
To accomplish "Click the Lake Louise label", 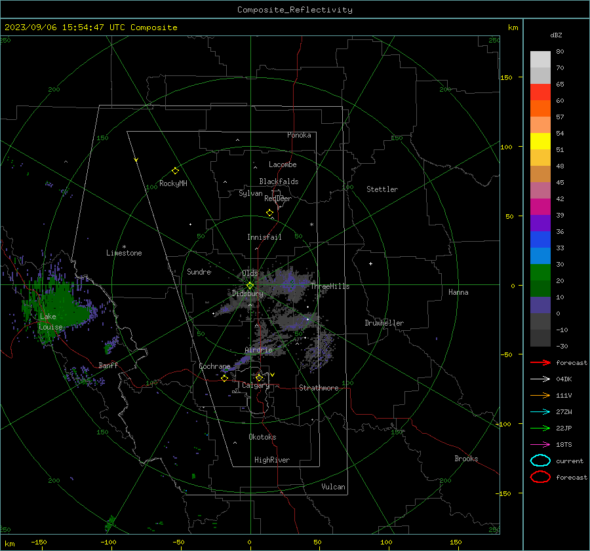I will pyautogui.click(x=50, y=322).
